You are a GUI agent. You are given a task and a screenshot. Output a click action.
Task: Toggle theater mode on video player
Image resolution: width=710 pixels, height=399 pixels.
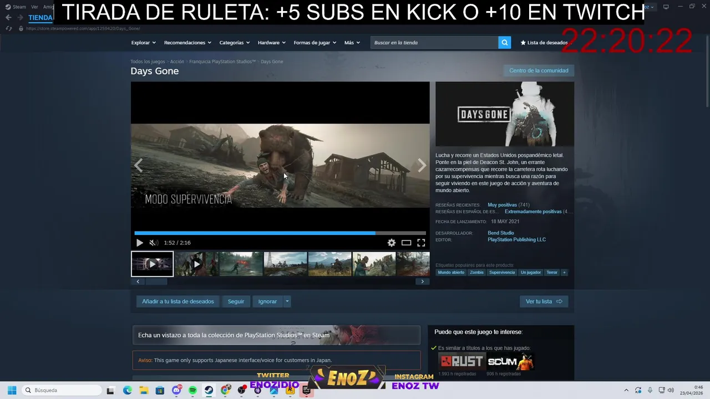[x=407, y=243]
